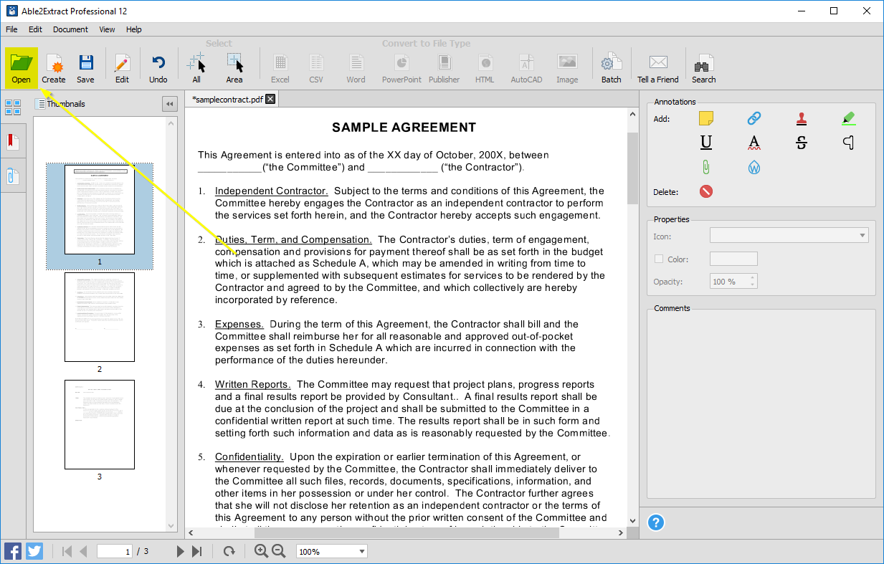Image resolution: width=884 pixels, height=564 pixels.
Task: Add a highlight annotation
Action: 849,119
